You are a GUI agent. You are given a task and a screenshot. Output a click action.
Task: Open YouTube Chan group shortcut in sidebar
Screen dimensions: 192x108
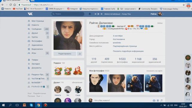tap(38, 79)
